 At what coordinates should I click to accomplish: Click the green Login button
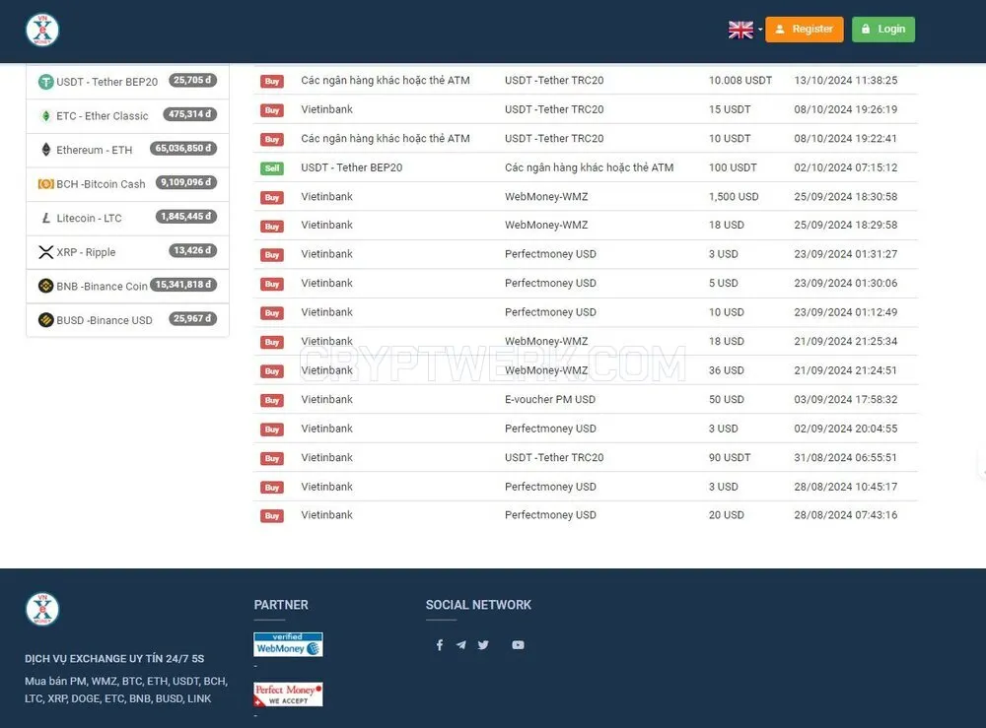[883, 30]
